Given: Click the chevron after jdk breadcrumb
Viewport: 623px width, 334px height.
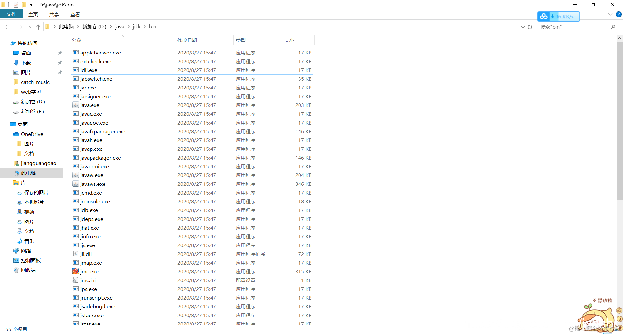Looking at the screenshot, I should click(x=145, y=27).
